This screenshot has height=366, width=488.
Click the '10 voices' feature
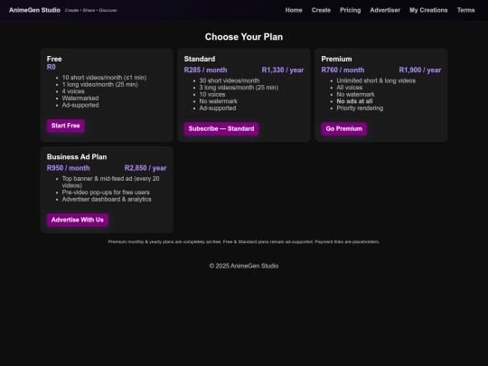(x=212, y=94)
